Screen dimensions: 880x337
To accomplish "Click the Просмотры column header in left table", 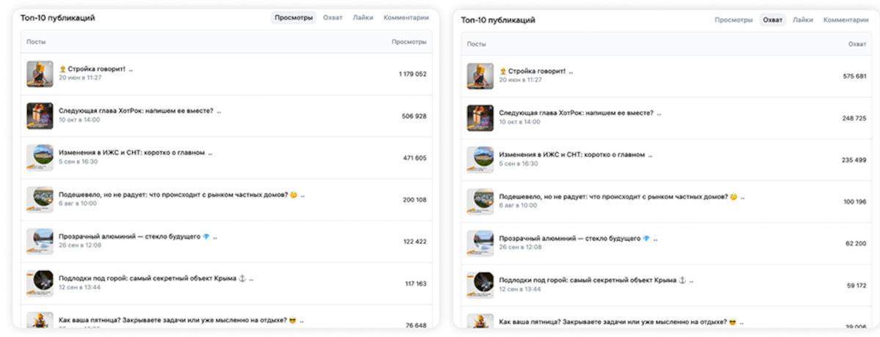I will click(x=408, y=42).
